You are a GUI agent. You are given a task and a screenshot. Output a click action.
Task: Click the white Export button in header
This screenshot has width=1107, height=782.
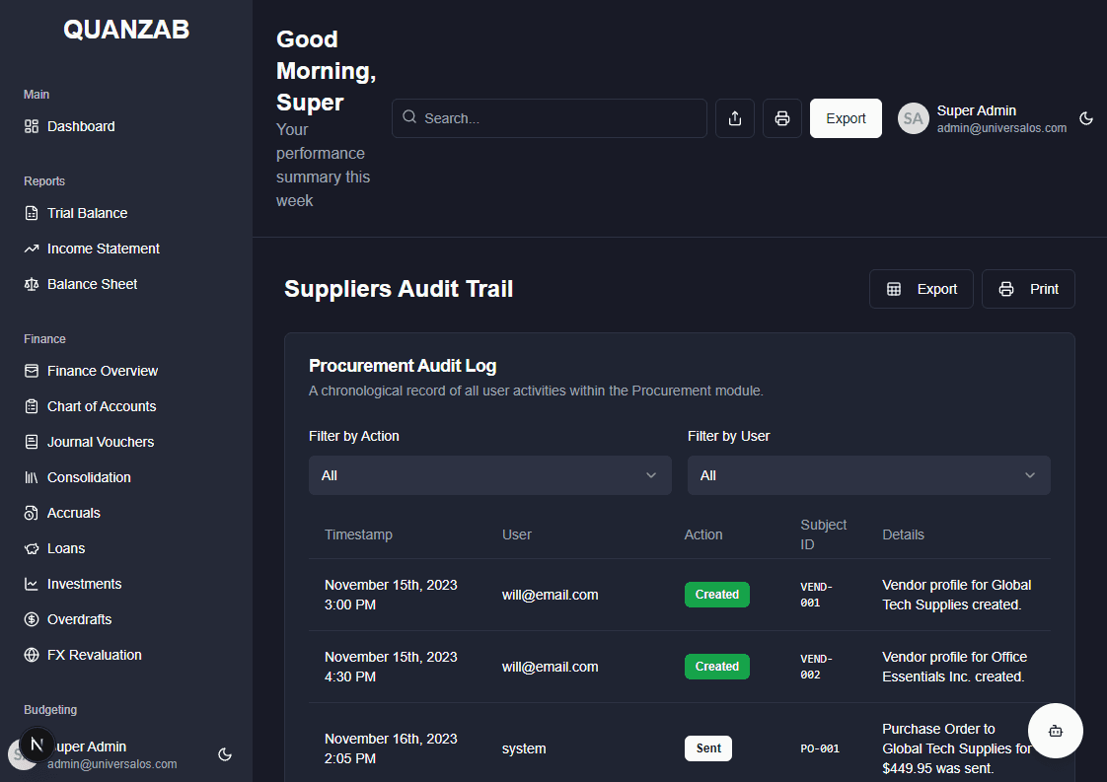[x=846, y=118]
